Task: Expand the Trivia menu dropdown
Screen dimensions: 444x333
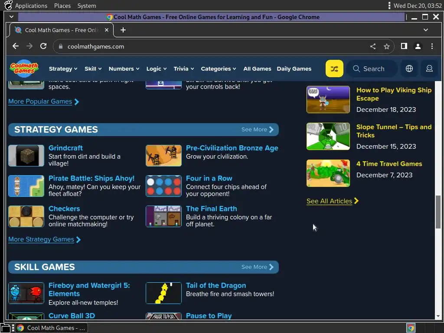Action: 183,69
